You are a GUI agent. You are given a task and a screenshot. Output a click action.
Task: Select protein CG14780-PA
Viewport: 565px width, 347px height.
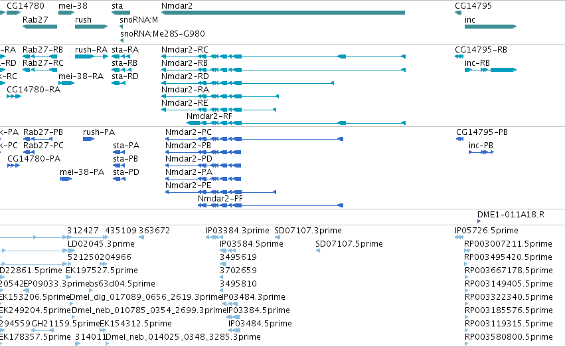tap(34, 159)
